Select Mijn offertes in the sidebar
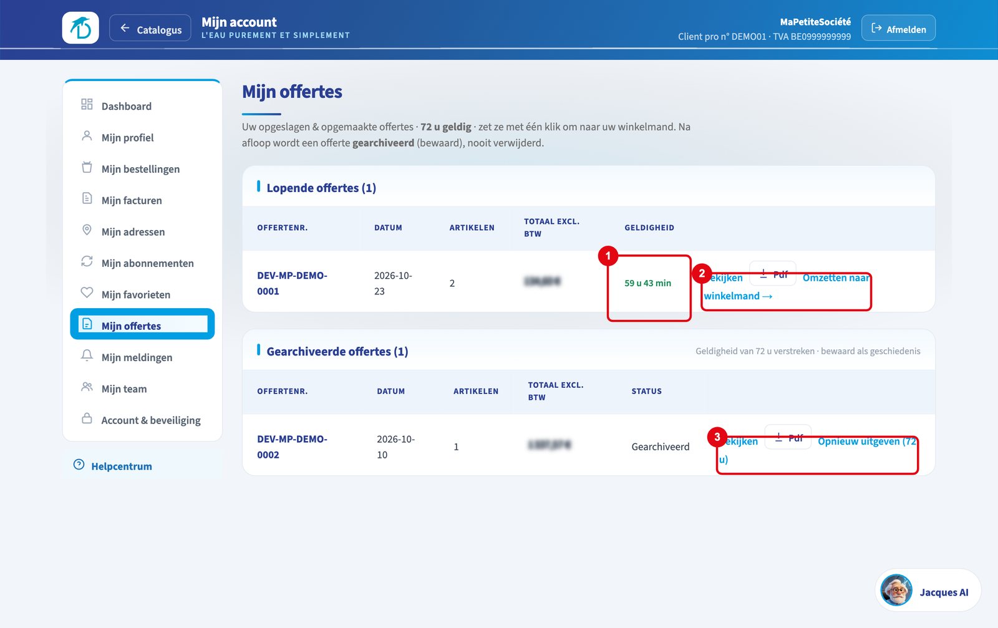 (142, 324)
